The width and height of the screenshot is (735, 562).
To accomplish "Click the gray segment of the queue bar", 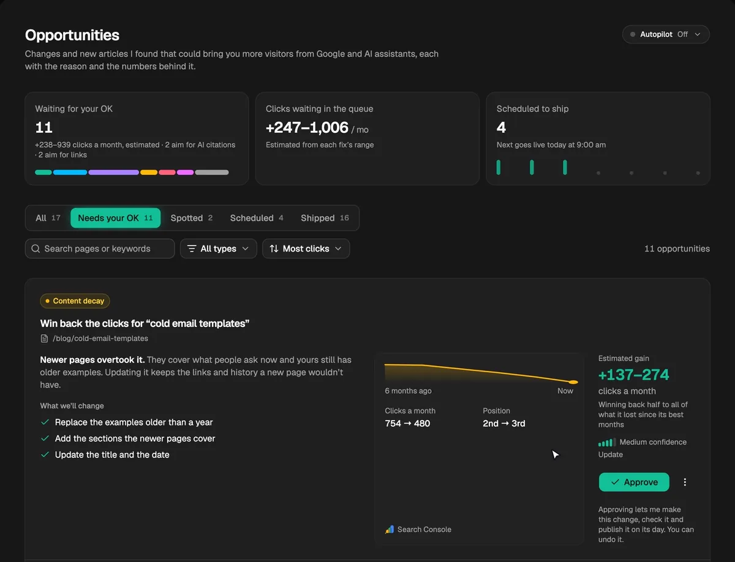I will click(212, 173).
